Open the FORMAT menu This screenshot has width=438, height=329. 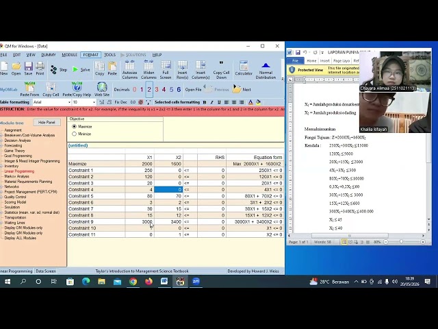tap(91, 55)
